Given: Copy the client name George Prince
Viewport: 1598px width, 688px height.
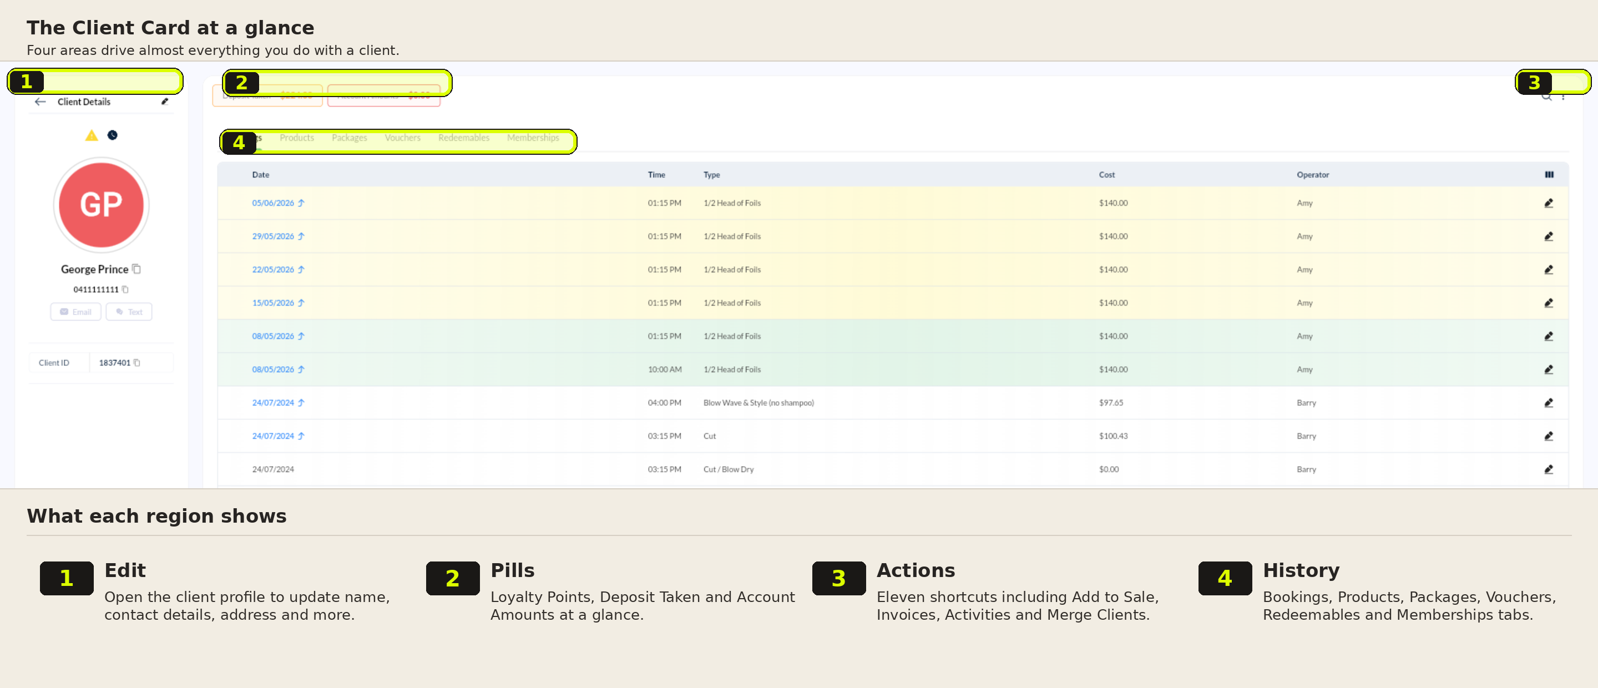Looking at the screenshot, I should [137, 269].
